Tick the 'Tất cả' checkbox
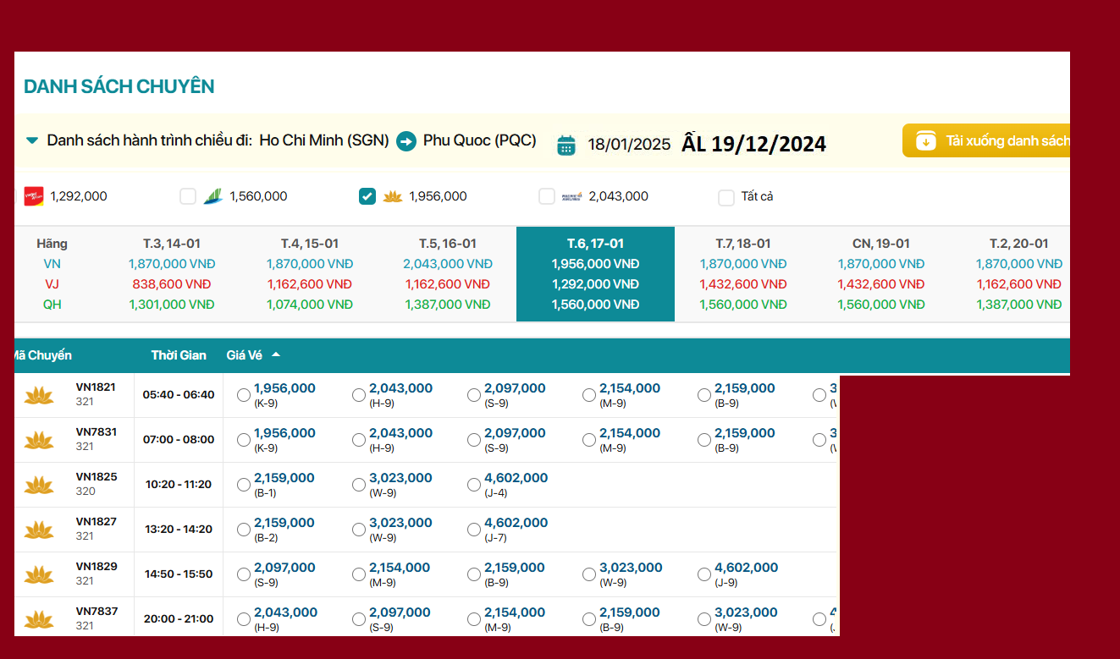Screen dimensions: 1120x659 (726, 197)
